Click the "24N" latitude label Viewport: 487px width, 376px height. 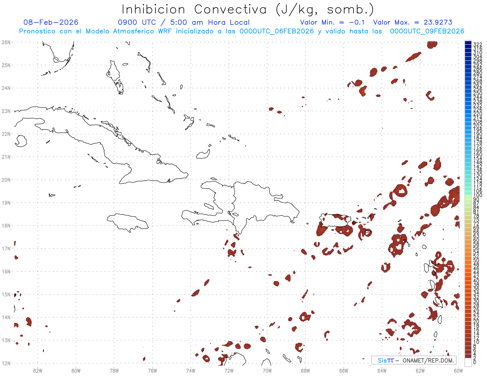pyautogui.click(x=6, y=88)
